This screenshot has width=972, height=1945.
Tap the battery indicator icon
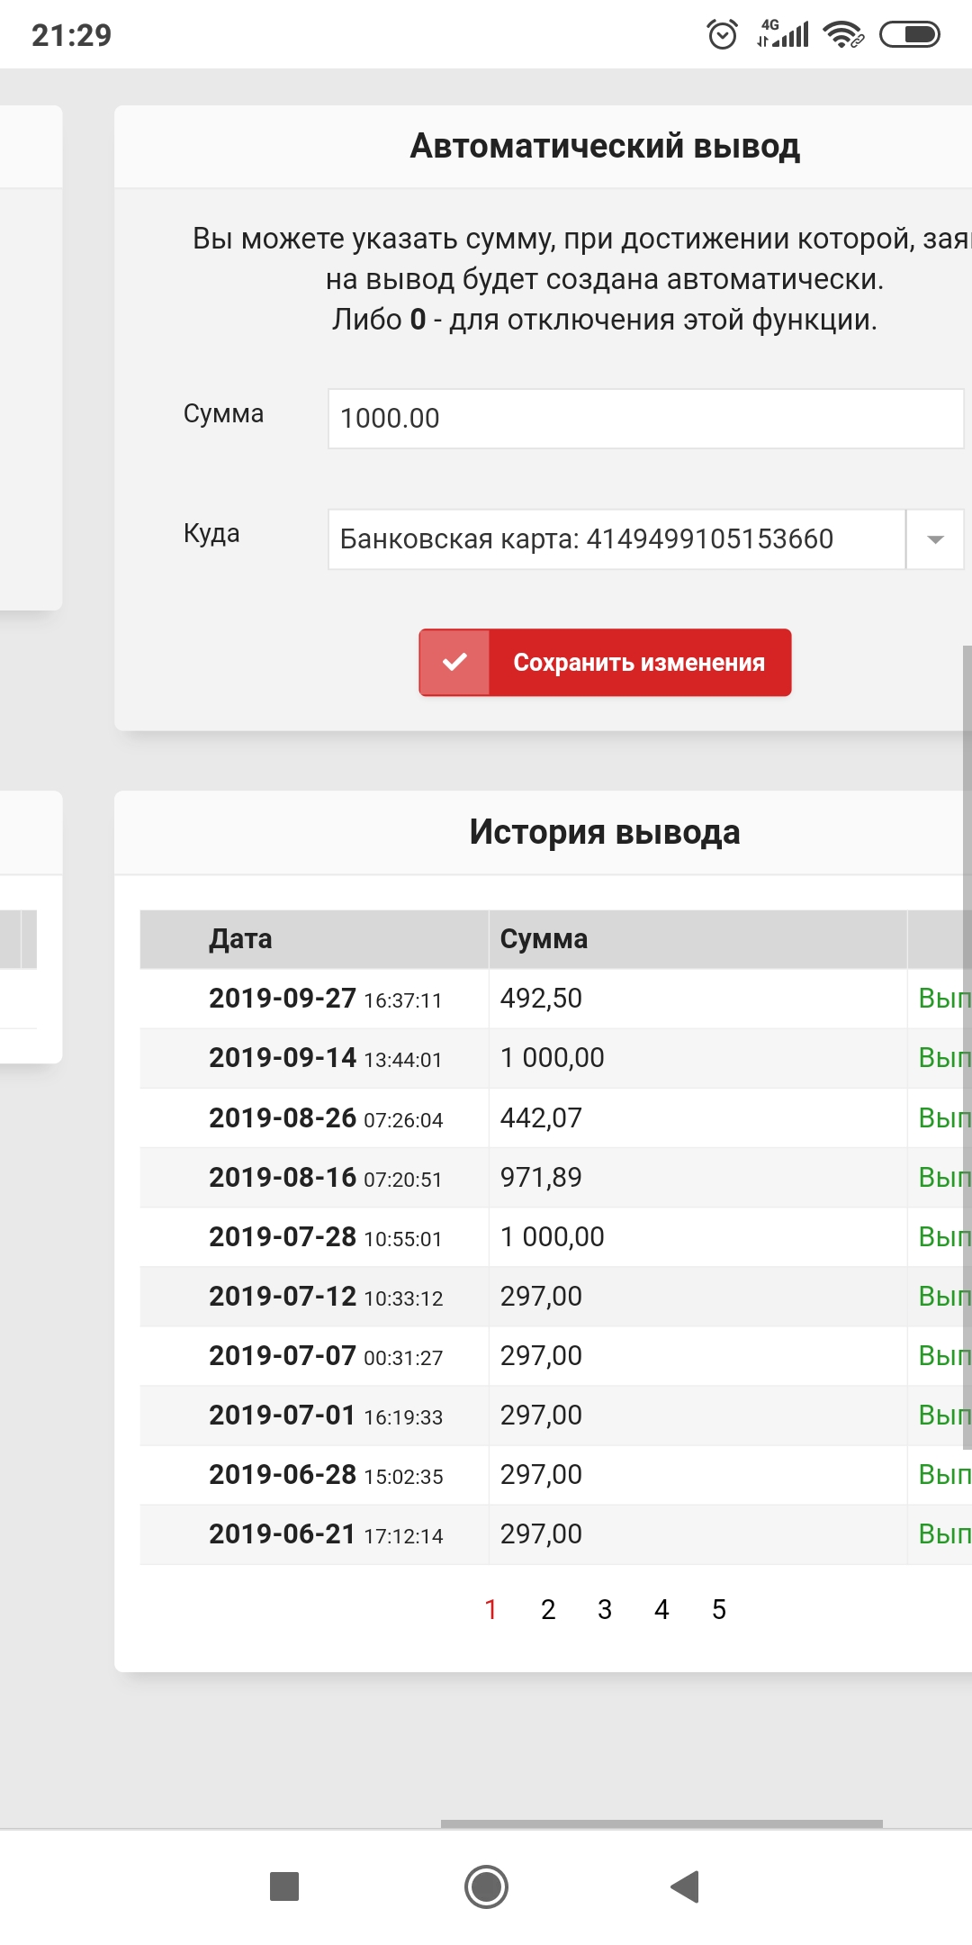(910, 34)
